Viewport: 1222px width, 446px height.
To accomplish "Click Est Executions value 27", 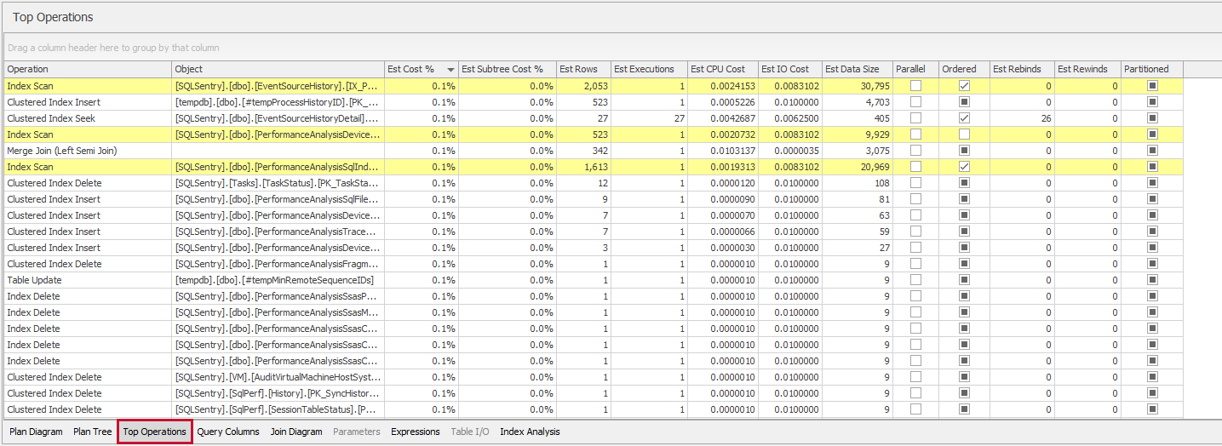I will pyautogui.click(x=679, y=118).
